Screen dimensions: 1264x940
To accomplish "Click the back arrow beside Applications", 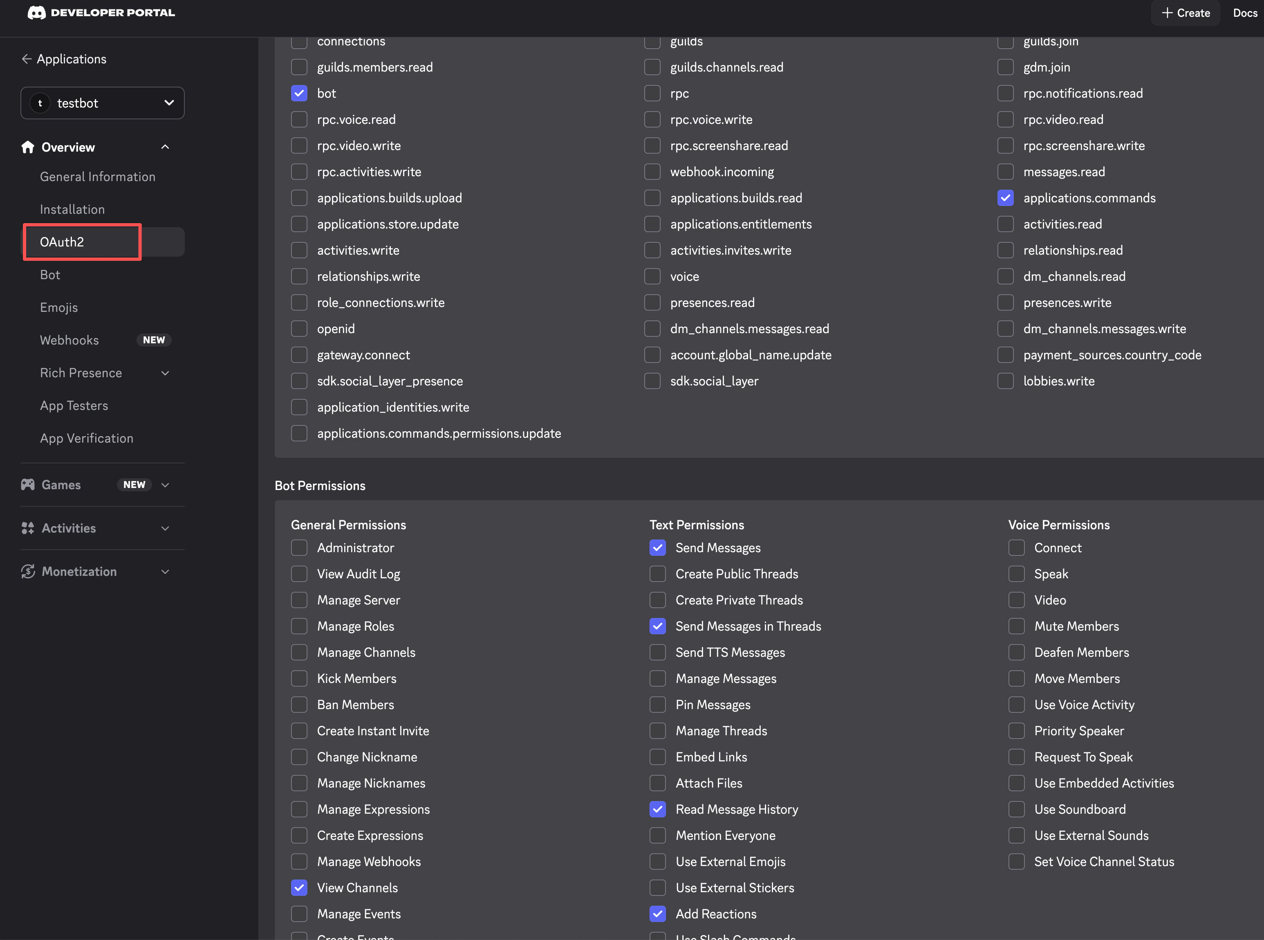I will point(26,58).
